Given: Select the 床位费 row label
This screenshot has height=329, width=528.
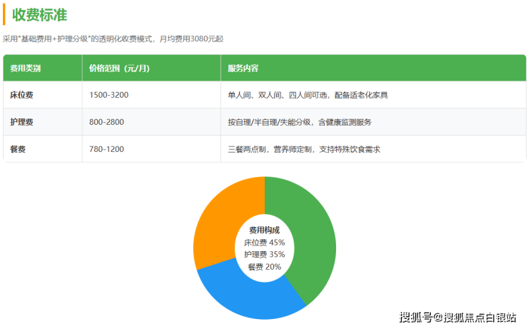Looking at the screenshot, I should coord(22,95).
